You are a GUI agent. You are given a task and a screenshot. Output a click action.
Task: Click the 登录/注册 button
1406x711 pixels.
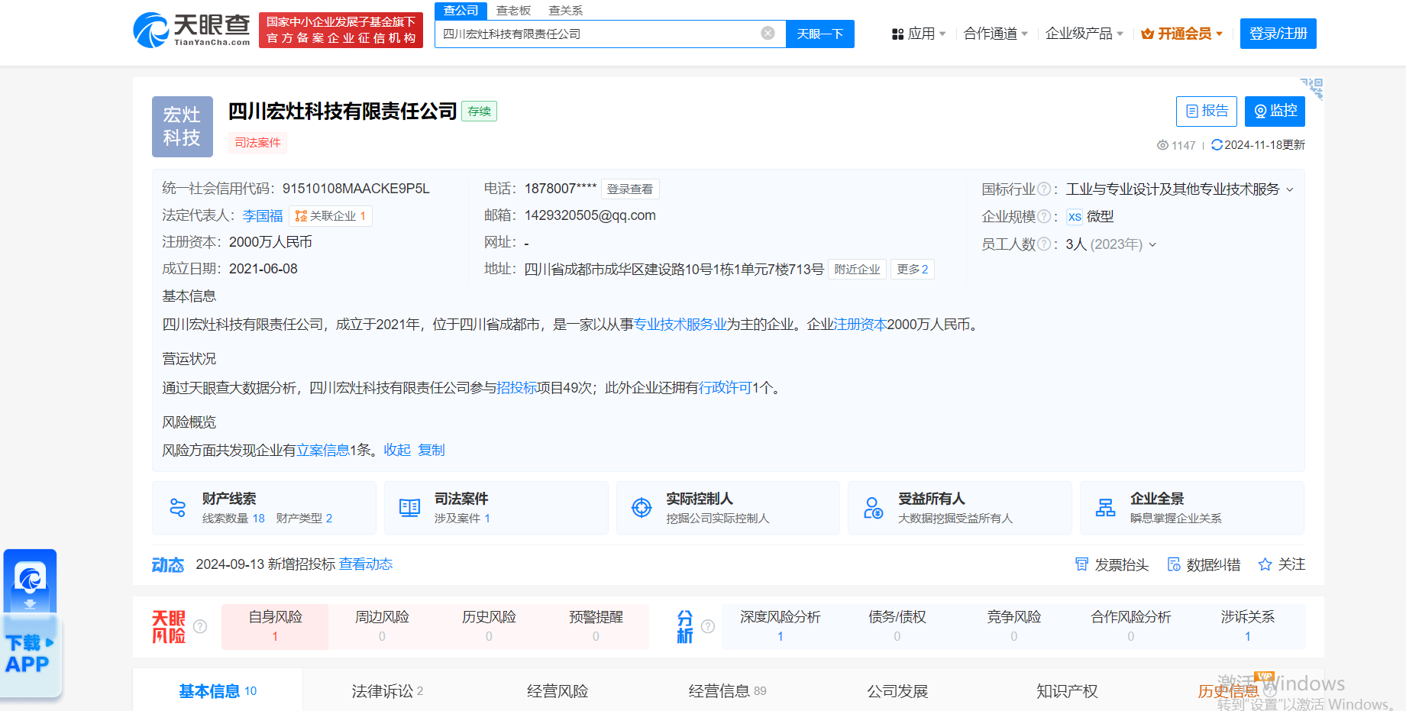[x=1278, y=34]
